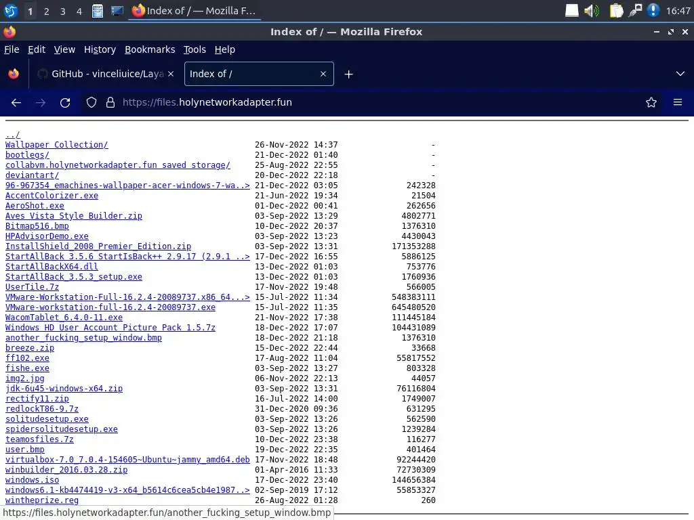The width and height of the screenshot is (694, 520).
Task: Open the deviantart/ folder link
Action: [x=32, y=175]
